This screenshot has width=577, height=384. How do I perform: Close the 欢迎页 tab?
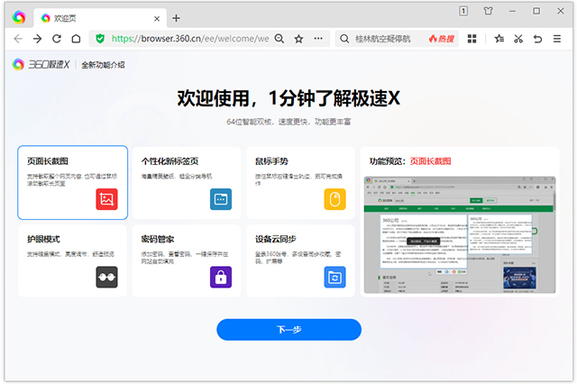click(x=157, y=18)
